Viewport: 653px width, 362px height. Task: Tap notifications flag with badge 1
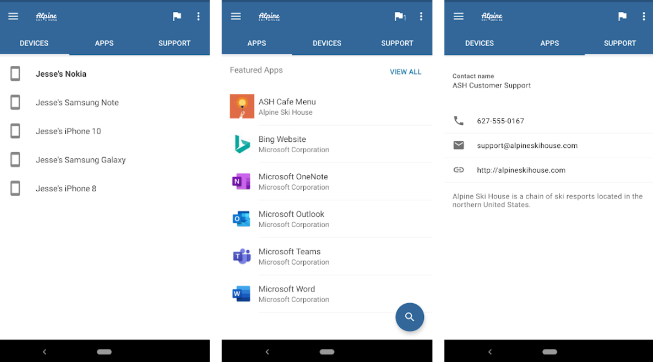(x=400, y=16)
